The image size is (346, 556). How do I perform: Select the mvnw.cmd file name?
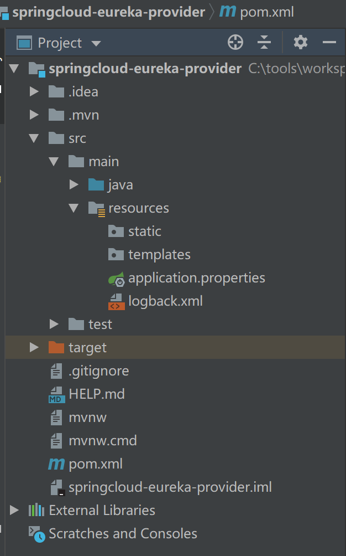(x=103, y=441)
